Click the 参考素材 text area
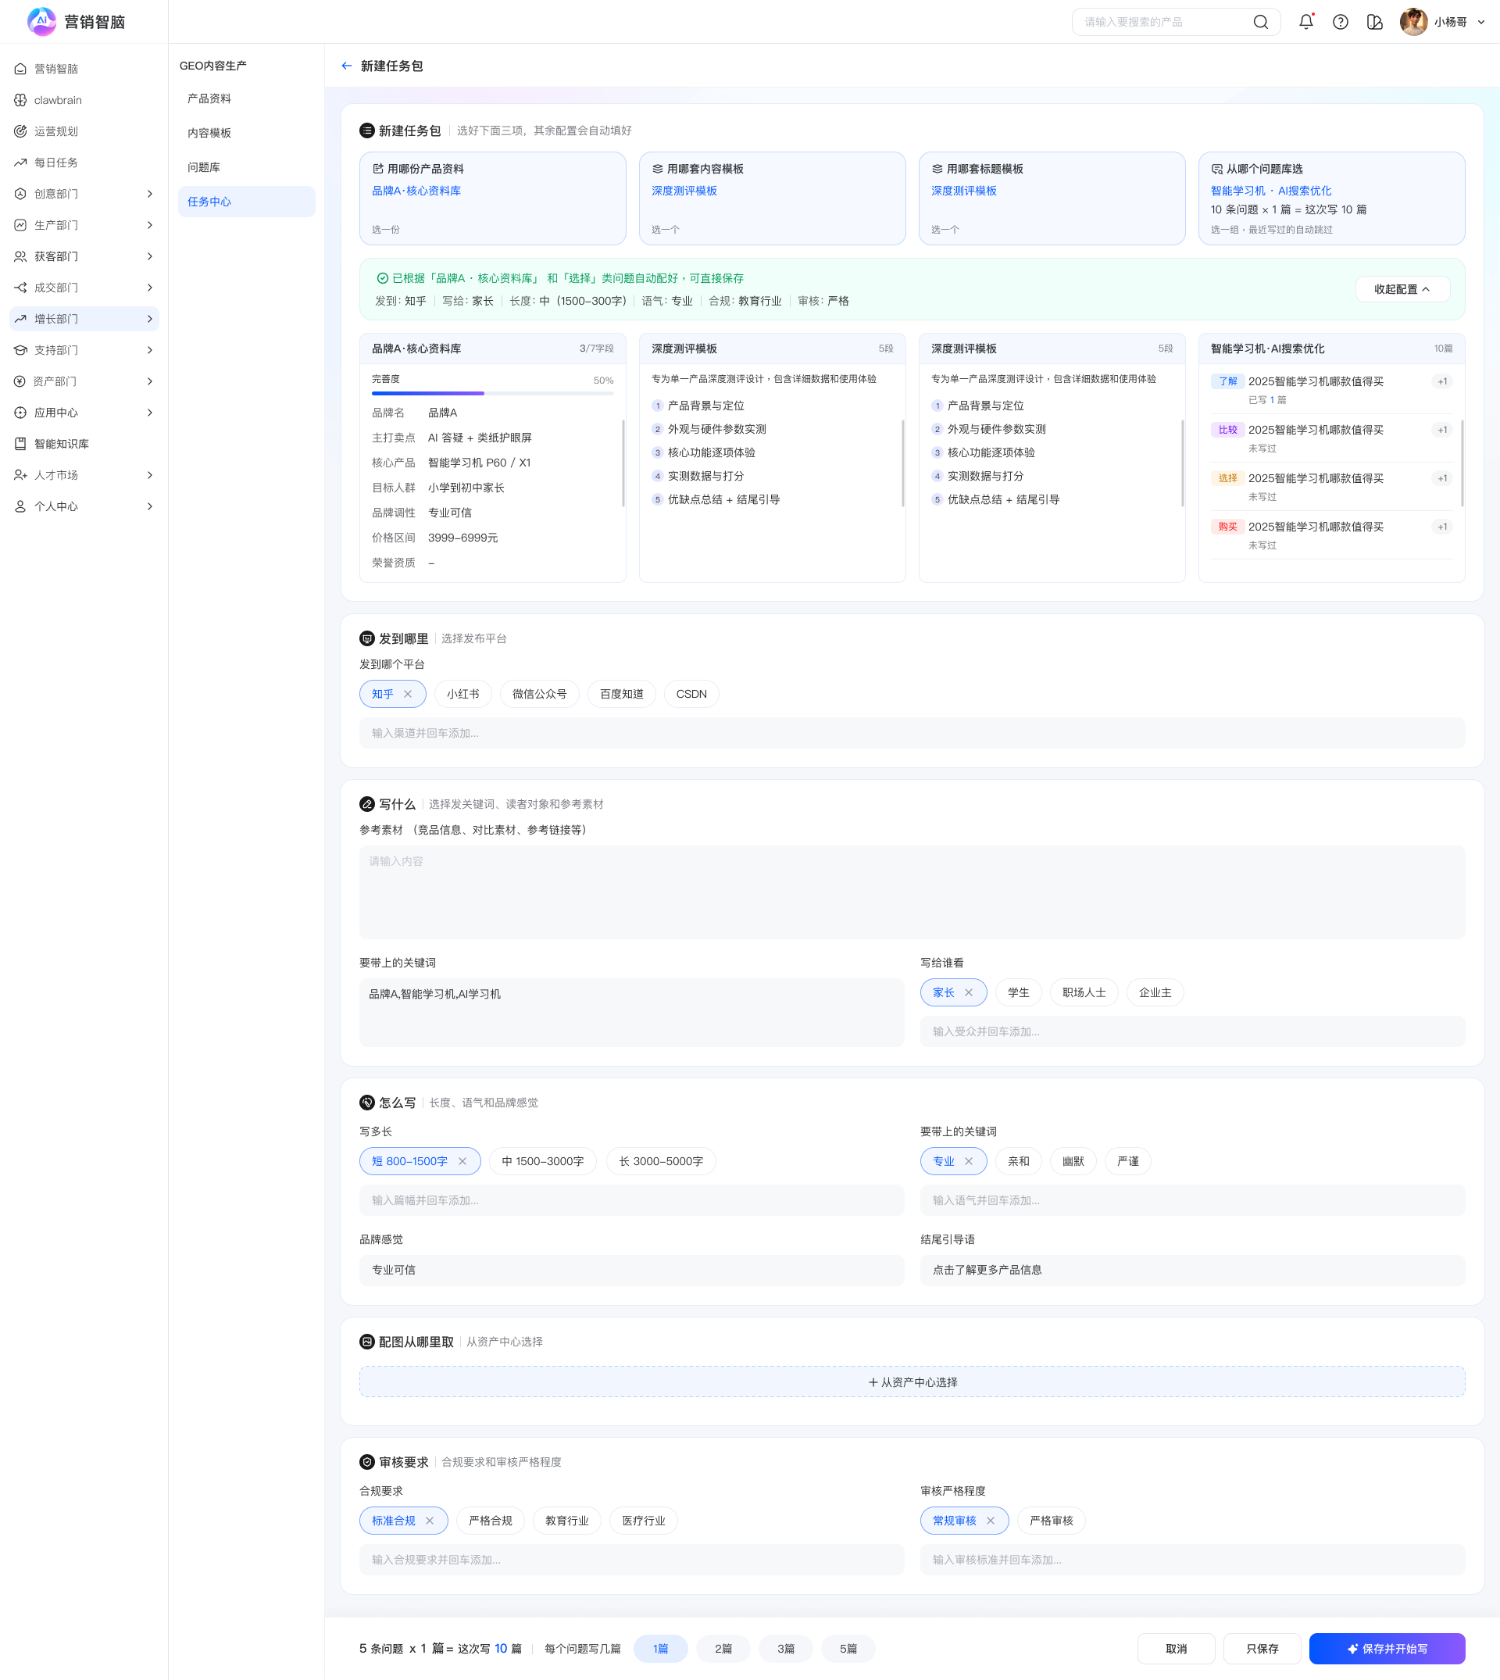 click(x=912, y=892)
